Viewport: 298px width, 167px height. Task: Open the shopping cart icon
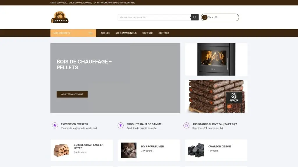tap(205, 17)
